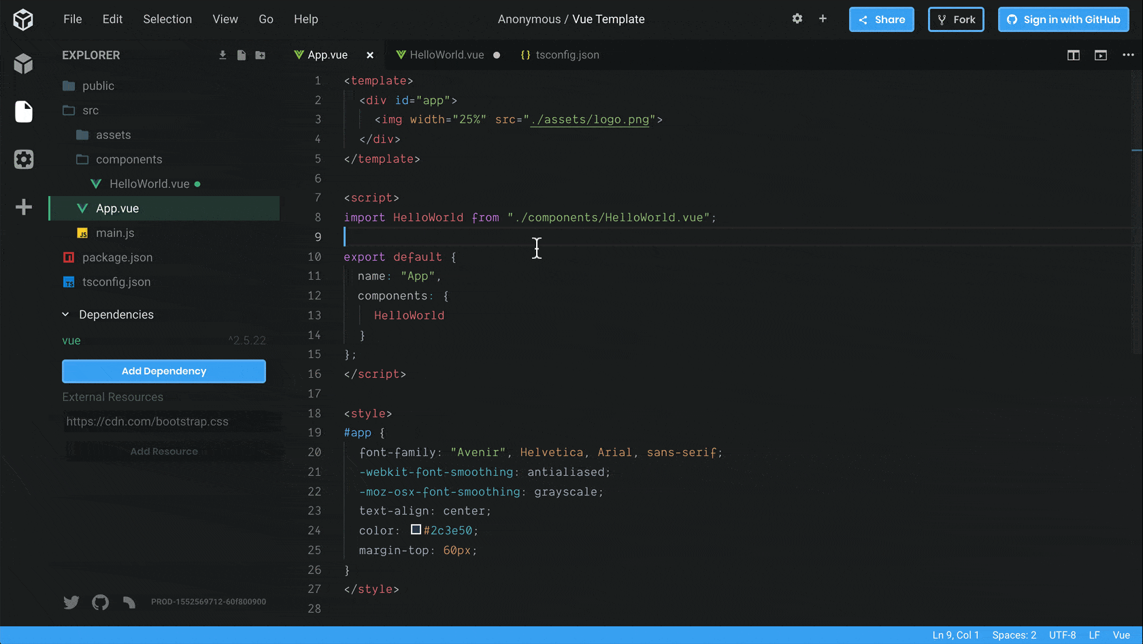Open the Twitter icon link in footer

[x=71, y=602]
